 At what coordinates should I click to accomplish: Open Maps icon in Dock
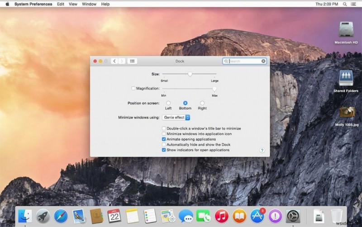pos(168,216)
